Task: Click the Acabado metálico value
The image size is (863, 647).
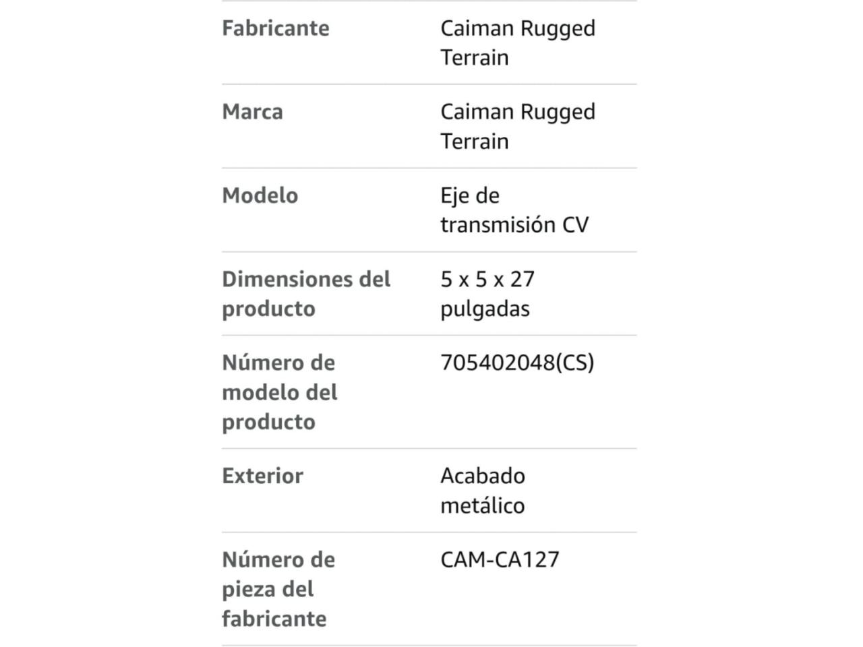Action: (x=483, y=490)
